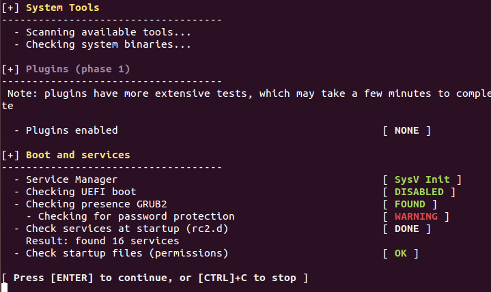This screenshot has height=292, width=491.
Task: Click the green OK status for startup files
Action: coord(401,253)
